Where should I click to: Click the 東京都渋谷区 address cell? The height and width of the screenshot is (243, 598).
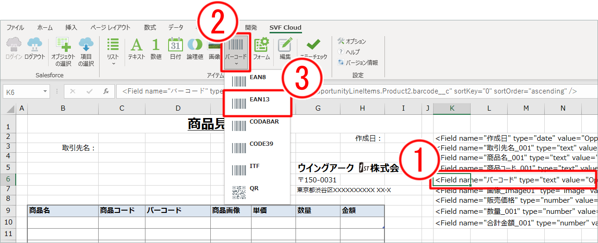344,190
